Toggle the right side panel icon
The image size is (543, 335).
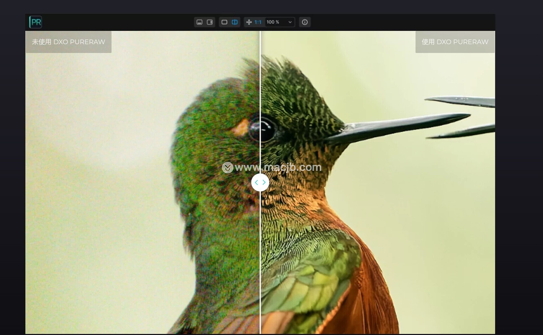point(210,22)
